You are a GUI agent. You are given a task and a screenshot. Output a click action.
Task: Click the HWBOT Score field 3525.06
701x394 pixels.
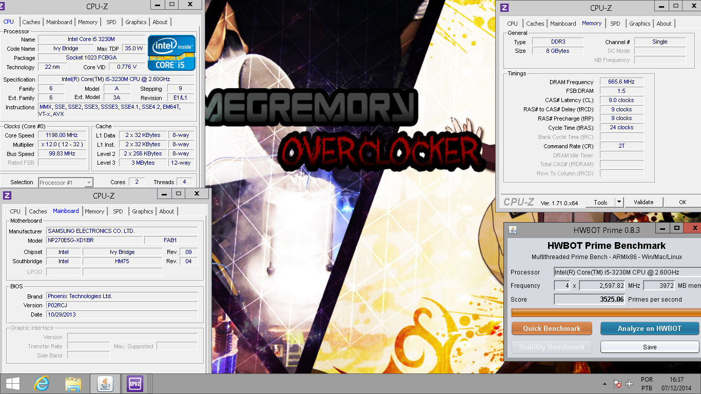pos(589,299)
